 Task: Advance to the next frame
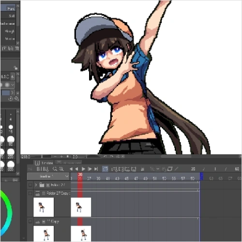pos(90,169)
